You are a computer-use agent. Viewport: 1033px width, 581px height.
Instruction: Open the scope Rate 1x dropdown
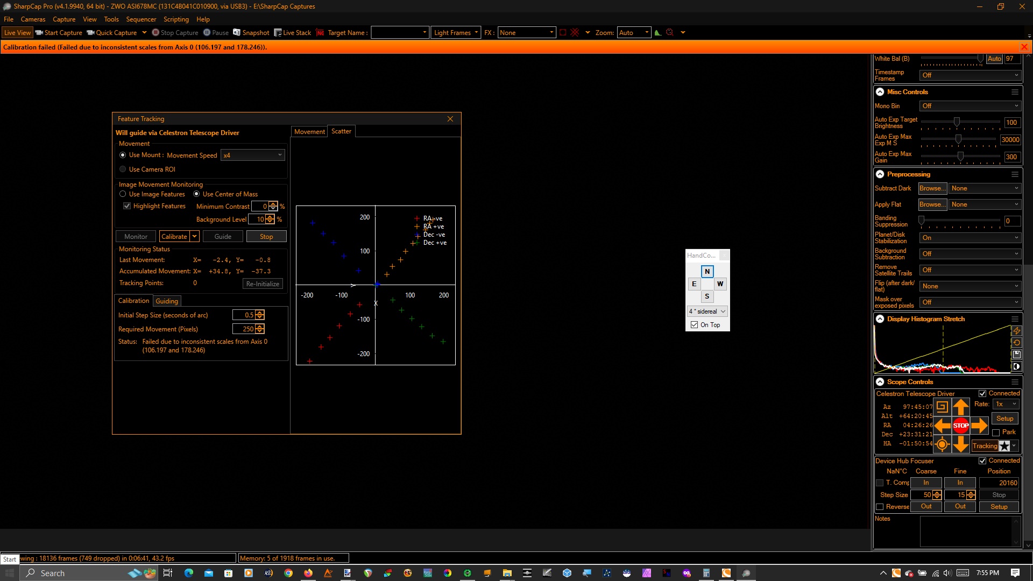click(1006, 404)
